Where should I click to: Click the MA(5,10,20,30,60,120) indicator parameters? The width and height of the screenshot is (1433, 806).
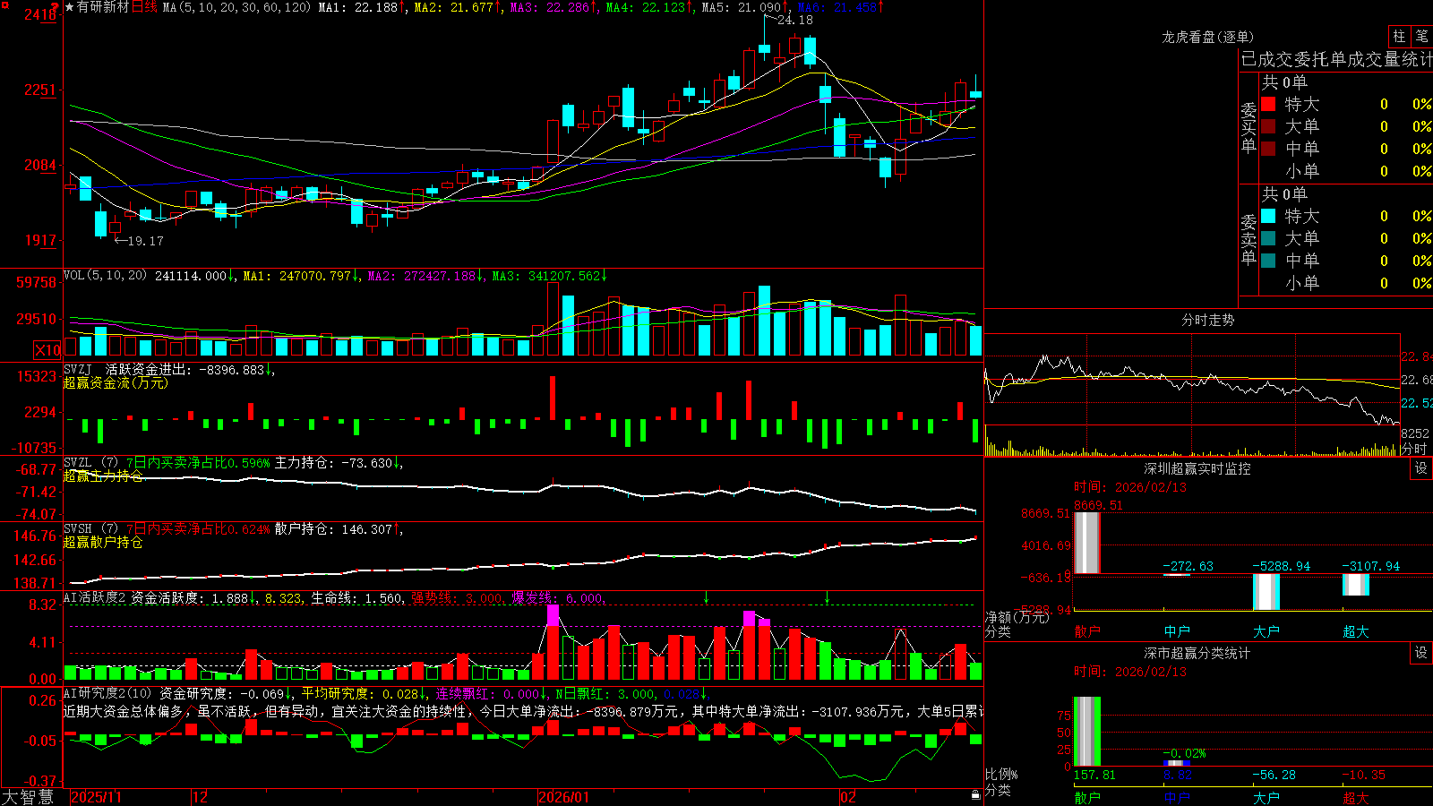(236, 7)
